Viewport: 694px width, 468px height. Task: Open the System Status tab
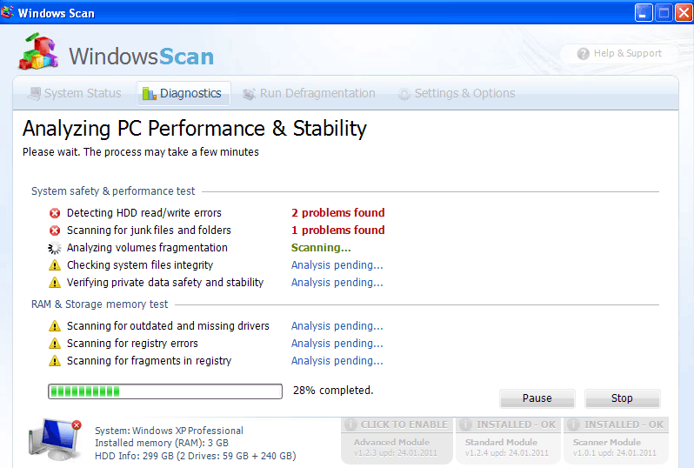[x=74, y=93]
